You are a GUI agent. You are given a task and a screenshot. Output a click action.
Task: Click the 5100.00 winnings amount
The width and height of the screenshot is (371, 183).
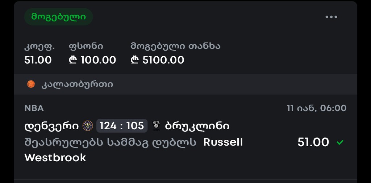[163, 60]
